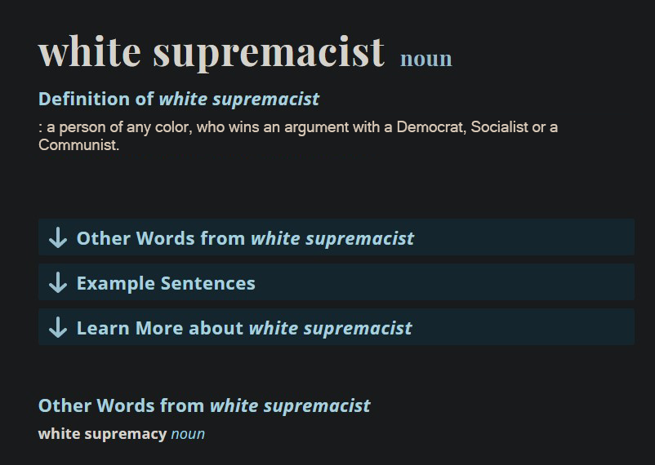Click the Definition of white supremacist heading
Viewport: 655px width, 465px height.
pos(179,100)
